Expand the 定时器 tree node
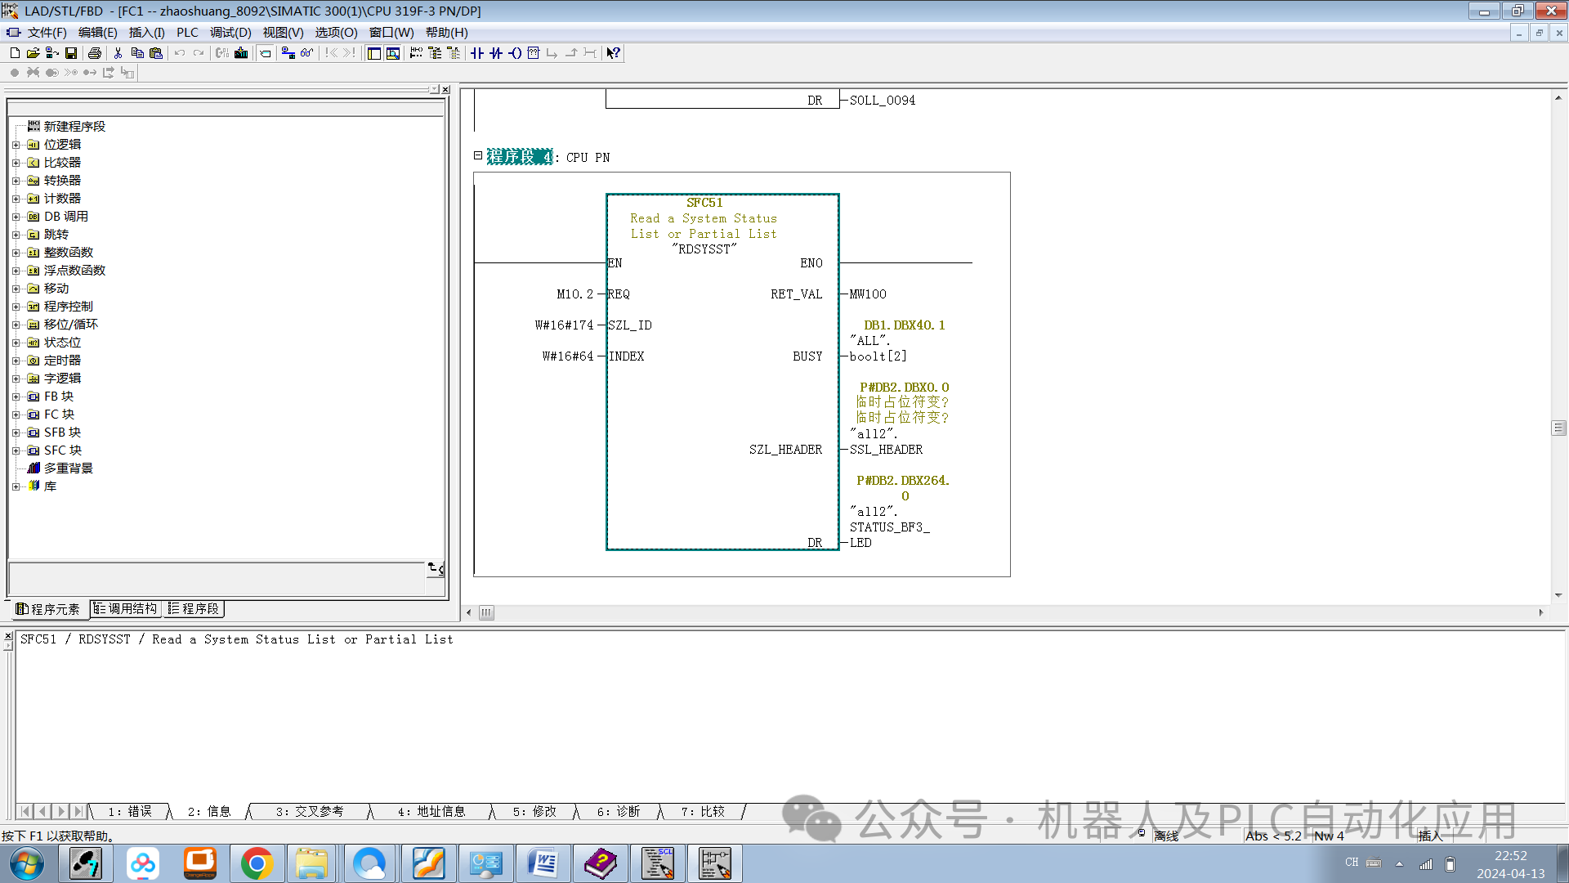 pyautogui.click(x=16, y=361)
